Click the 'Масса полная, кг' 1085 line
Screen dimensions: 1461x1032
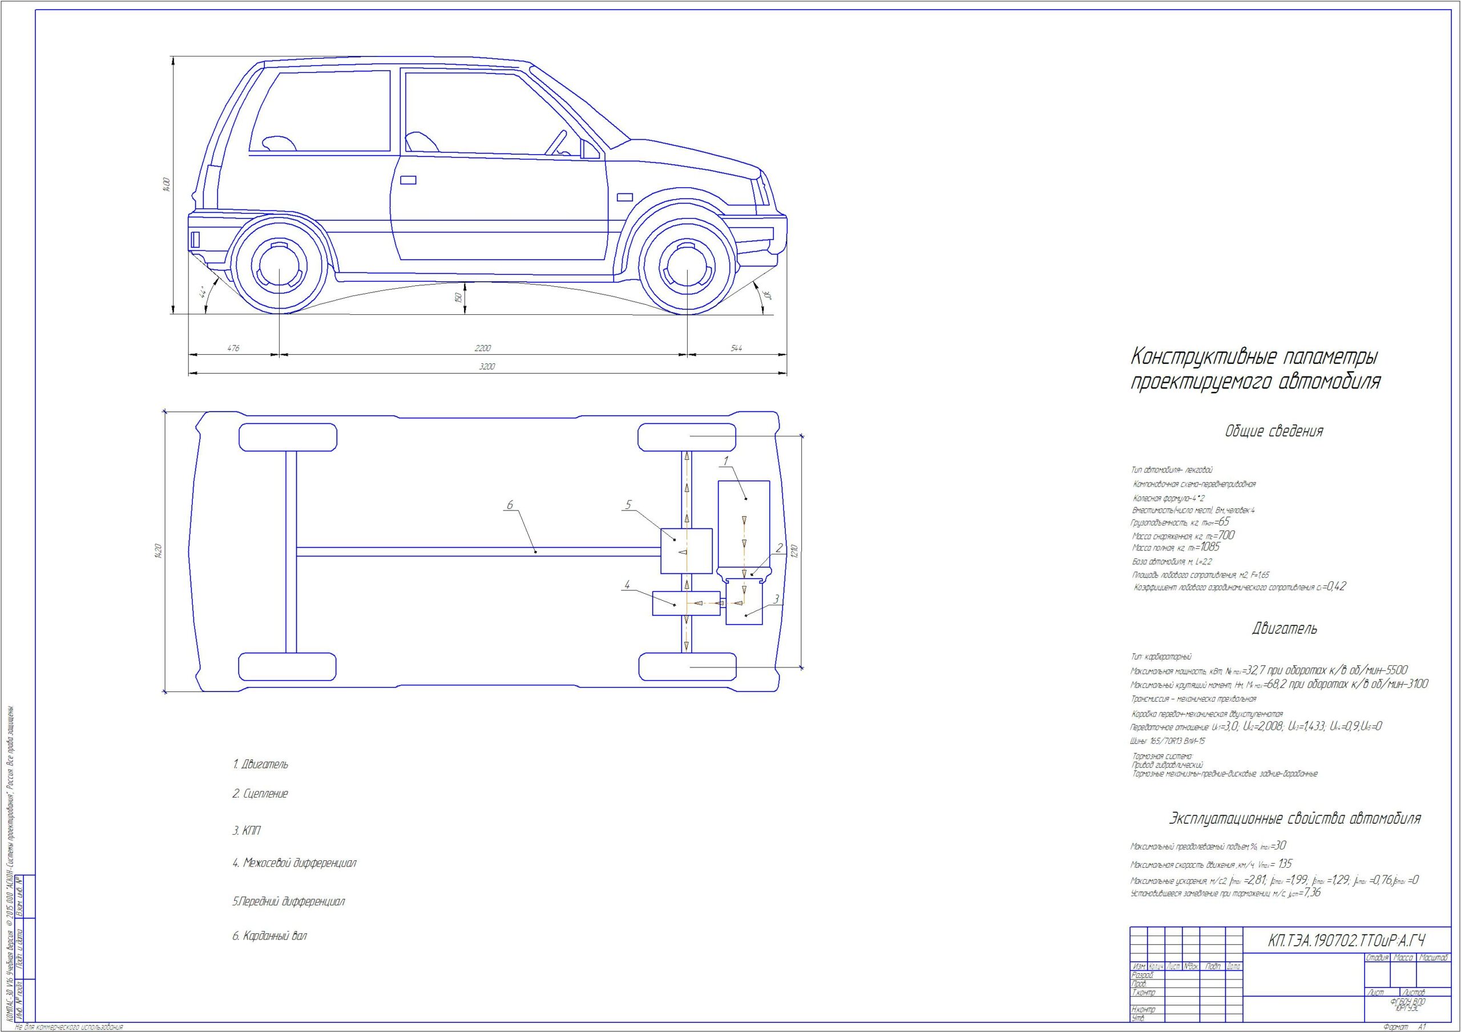click(x=1176, y=547)
